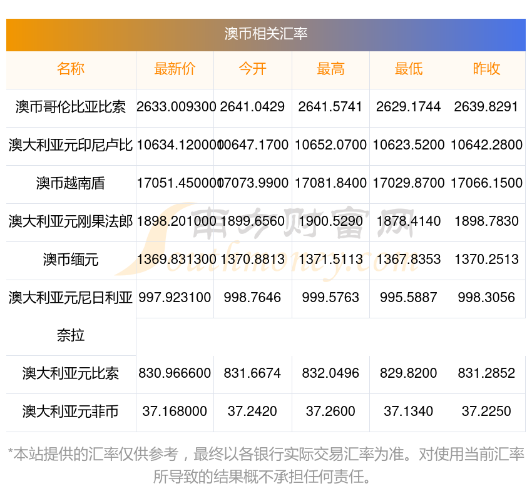Select previous close 1370.2513
Screen dimensions: 532x496
486,260
